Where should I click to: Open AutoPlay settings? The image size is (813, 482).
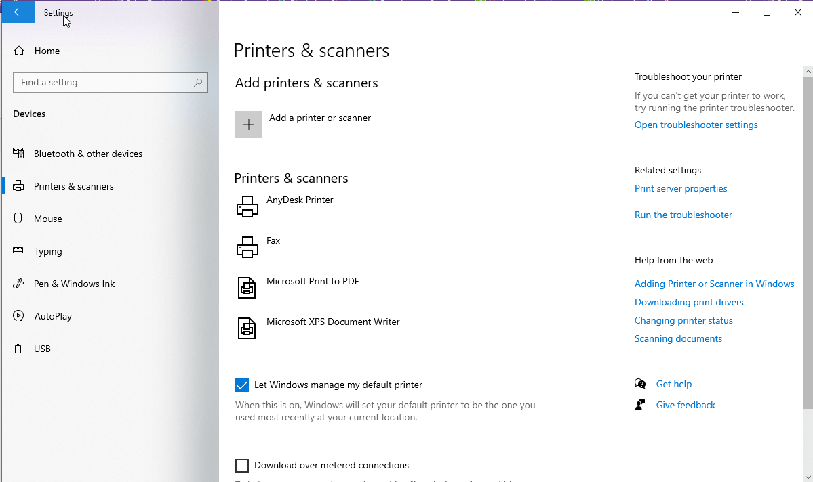coord(53,316)
